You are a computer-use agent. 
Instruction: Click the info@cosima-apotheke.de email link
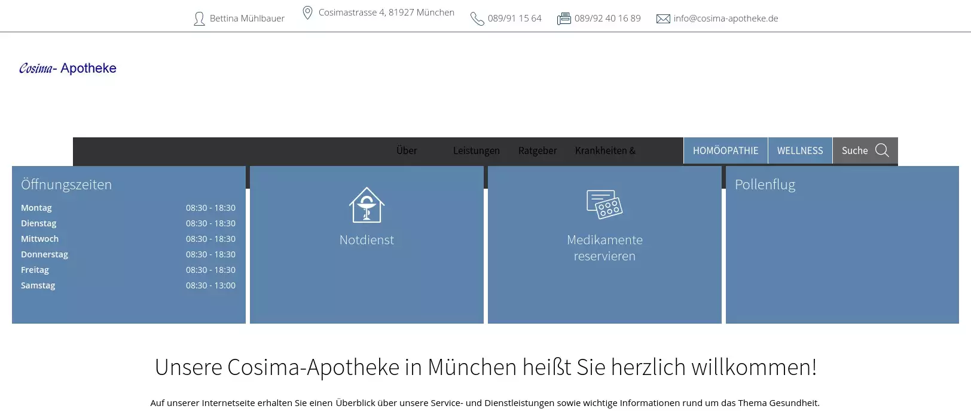[x=725, y=19]
